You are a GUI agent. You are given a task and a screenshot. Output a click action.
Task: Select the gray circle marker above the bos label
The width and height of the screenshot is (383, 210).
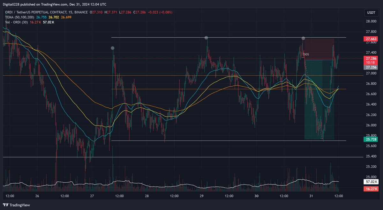(x=304, y=38)
